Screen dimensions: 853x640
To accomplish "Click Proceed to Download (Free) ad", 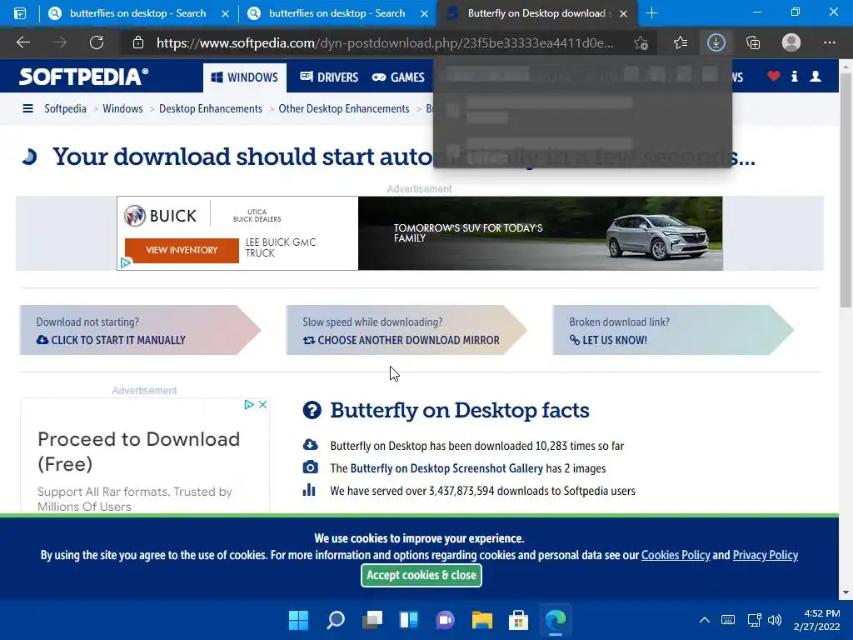I will [x=139, y=452].
